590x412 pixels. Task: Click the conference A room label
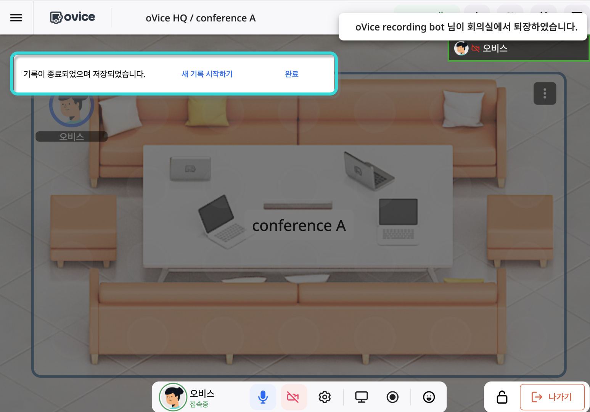[299, 225]
